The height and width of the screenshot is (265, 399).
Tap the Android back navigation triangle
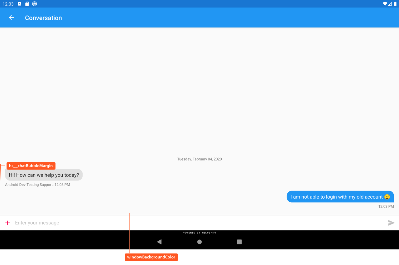coord(159,242)
